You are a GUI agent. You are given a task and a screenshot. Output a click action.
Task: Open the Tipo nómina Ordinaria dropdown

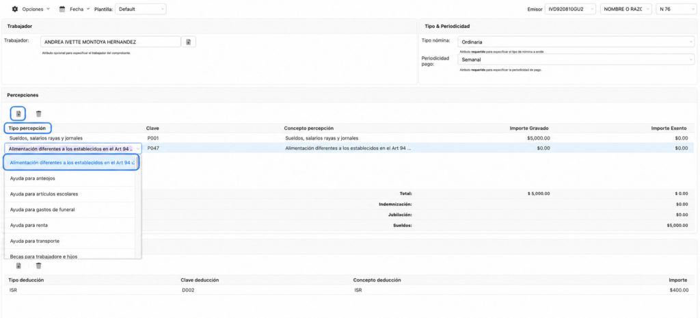(x=576, y=42)
